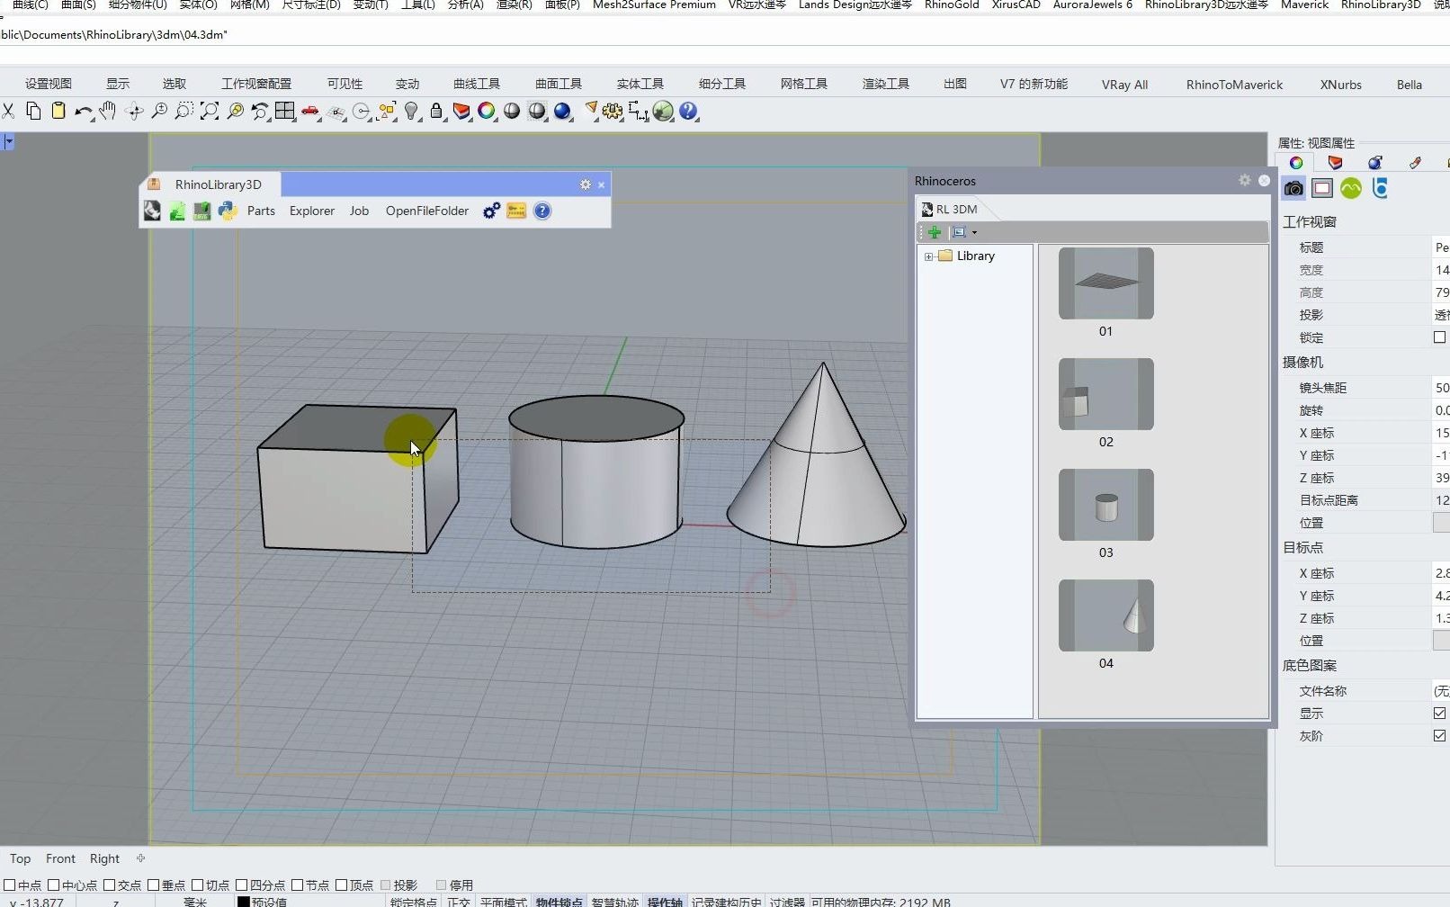The width and height of the screenshot is (1450, 907).
Task: Select the Library folder in tree
Action: click(967, 256)
